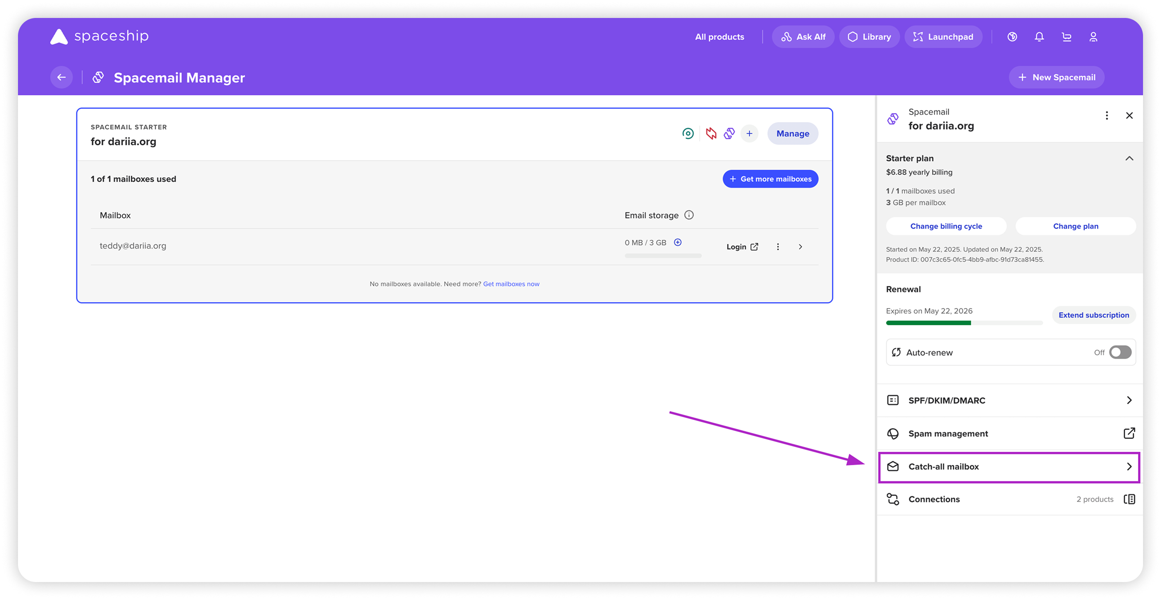Click Extend subscription button
Image resolution: width=1161 pixels, height=600 pixels.
pyautogui.click(x=1094, y=315)
